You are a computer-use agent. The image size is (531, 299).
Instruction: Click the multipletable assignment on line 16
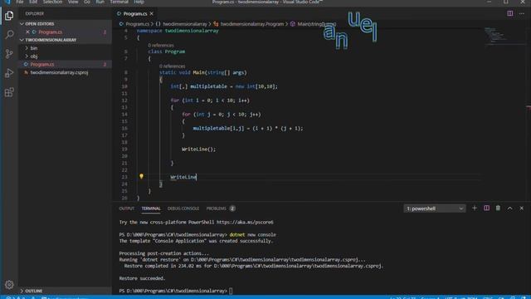(x=248, y=129)
